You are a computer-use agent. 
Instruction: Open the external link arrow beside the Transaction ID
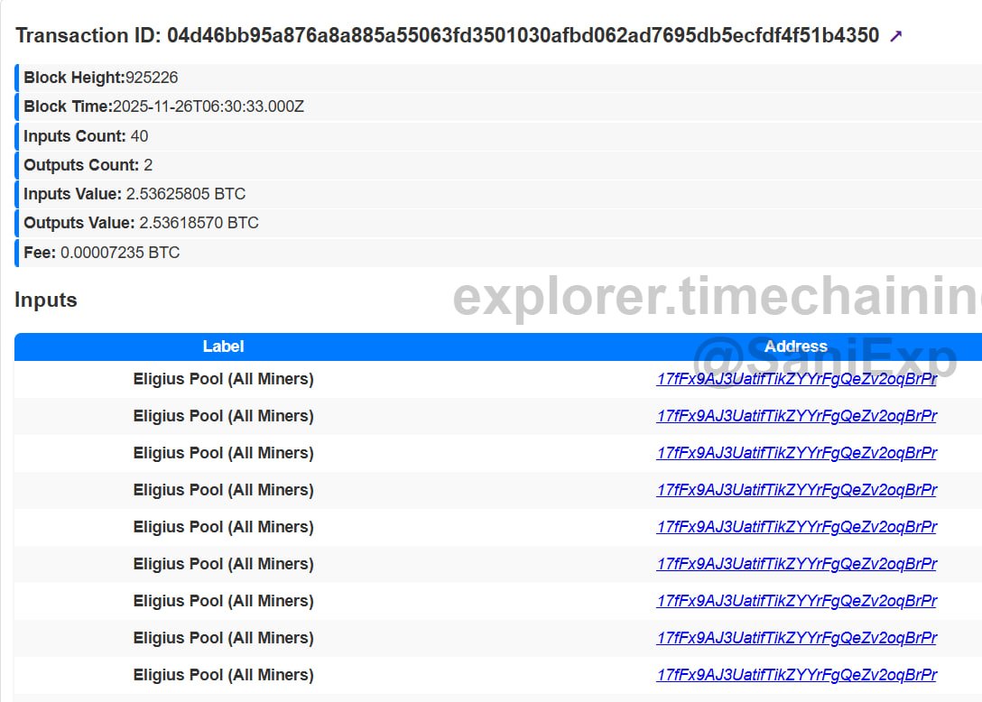pos(896,36)
